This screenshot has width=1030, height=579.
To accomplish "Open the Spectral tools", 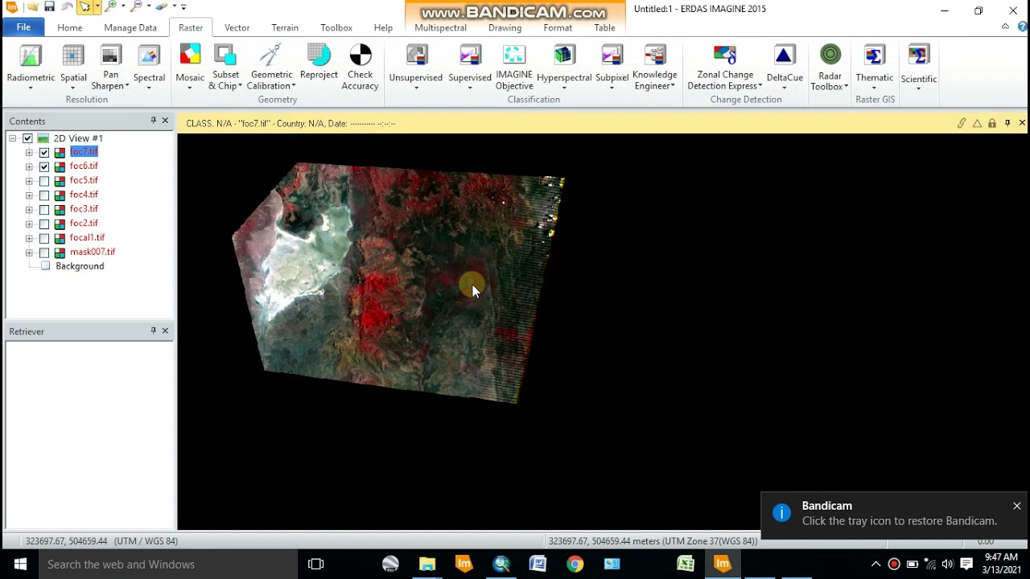I will point(149,66).
